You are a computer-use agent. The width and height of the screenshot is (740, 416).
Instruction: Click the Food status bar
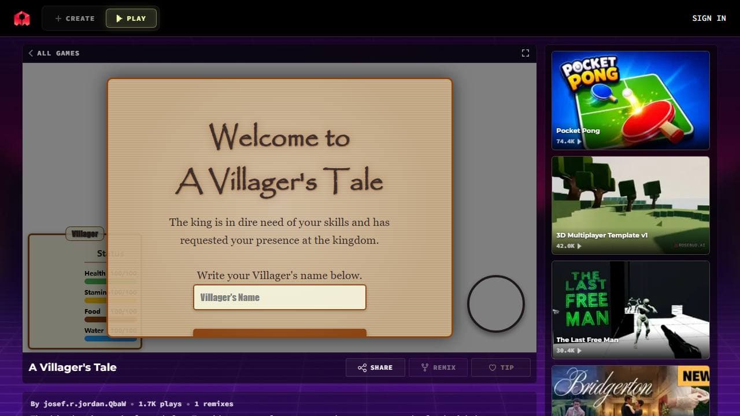pyautogui.click(x=111, y=320)
